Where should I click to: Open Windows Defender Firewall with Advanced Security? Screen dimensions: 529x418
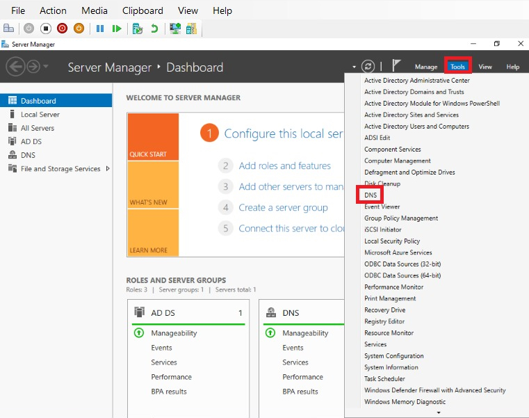point(435,390)
